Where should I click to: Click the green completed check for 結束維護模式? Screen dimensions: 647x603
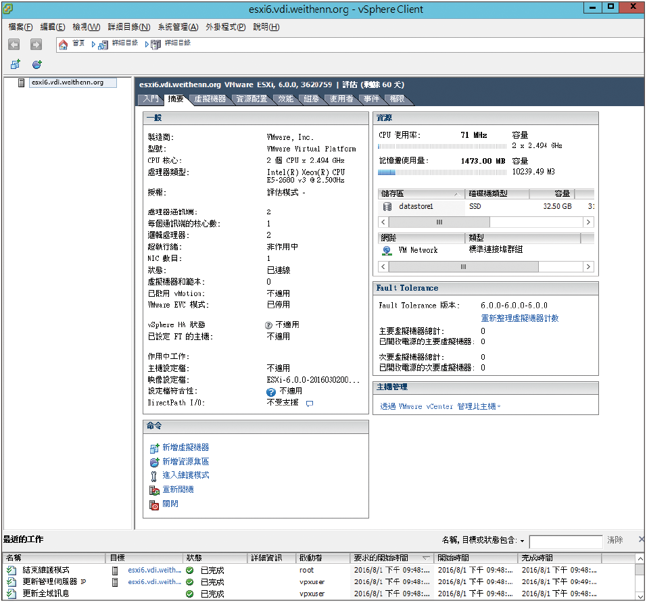(x=190, y=571)
